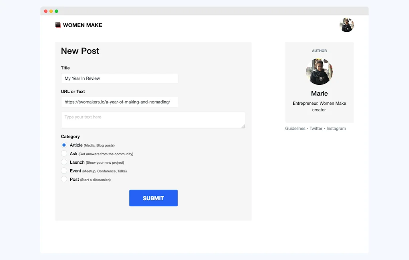Click the WOMEN MAKE site title
This screenshot has height=260, width=409.
[x=82, y=25]
